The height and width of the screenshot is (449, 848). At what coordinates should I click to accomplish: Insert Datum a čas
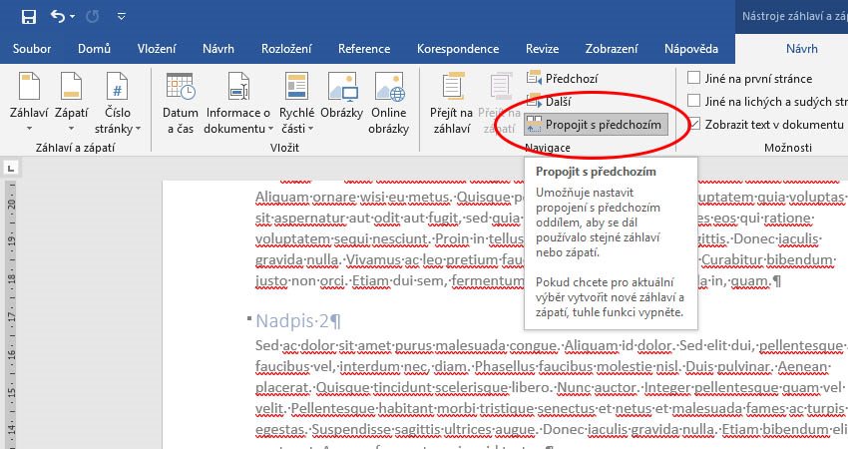pos(181,103)
